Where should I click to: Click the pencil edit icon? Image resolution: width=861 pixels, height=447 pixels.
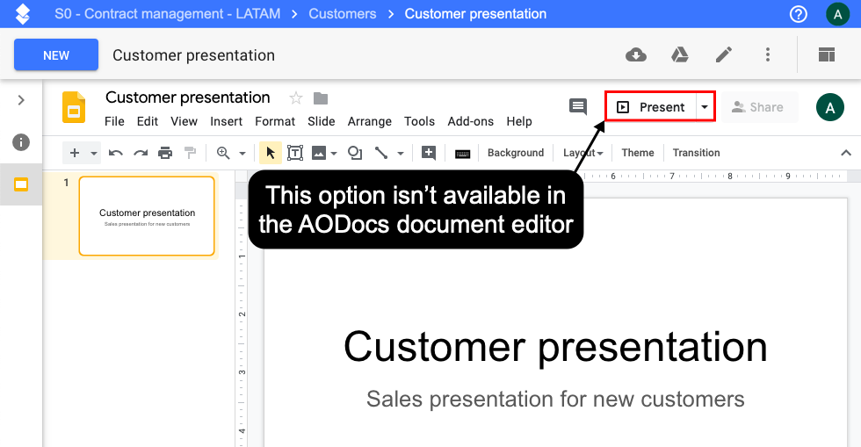tap(724, 54)
